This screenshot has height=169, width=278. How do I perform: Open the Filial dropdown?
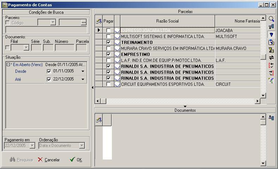pos(26,47)
